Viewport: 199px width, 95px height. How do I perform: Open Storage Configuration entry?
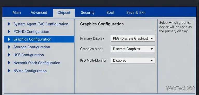point(32,47)
